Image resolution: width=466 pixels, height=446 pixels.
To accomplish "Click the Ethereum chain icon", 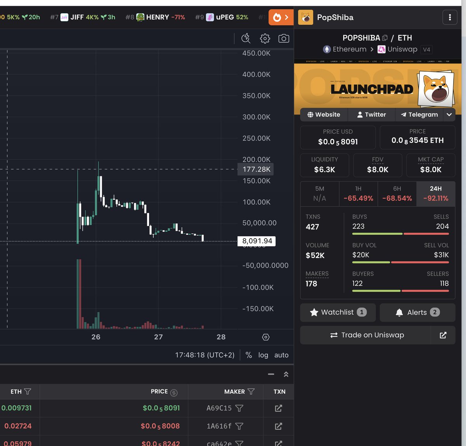I will (x=327, y=49).
